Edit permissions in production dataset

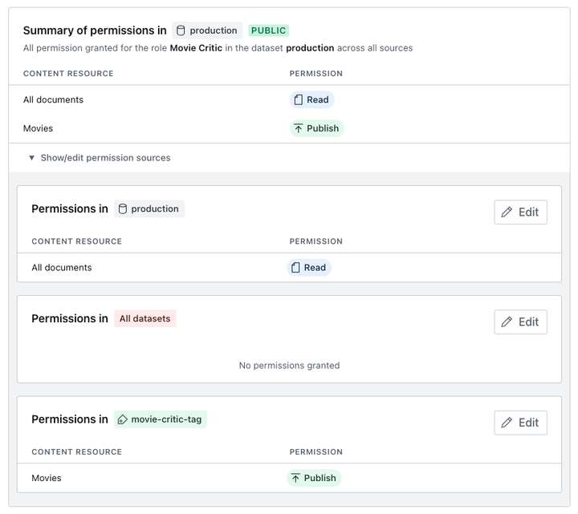520,212
